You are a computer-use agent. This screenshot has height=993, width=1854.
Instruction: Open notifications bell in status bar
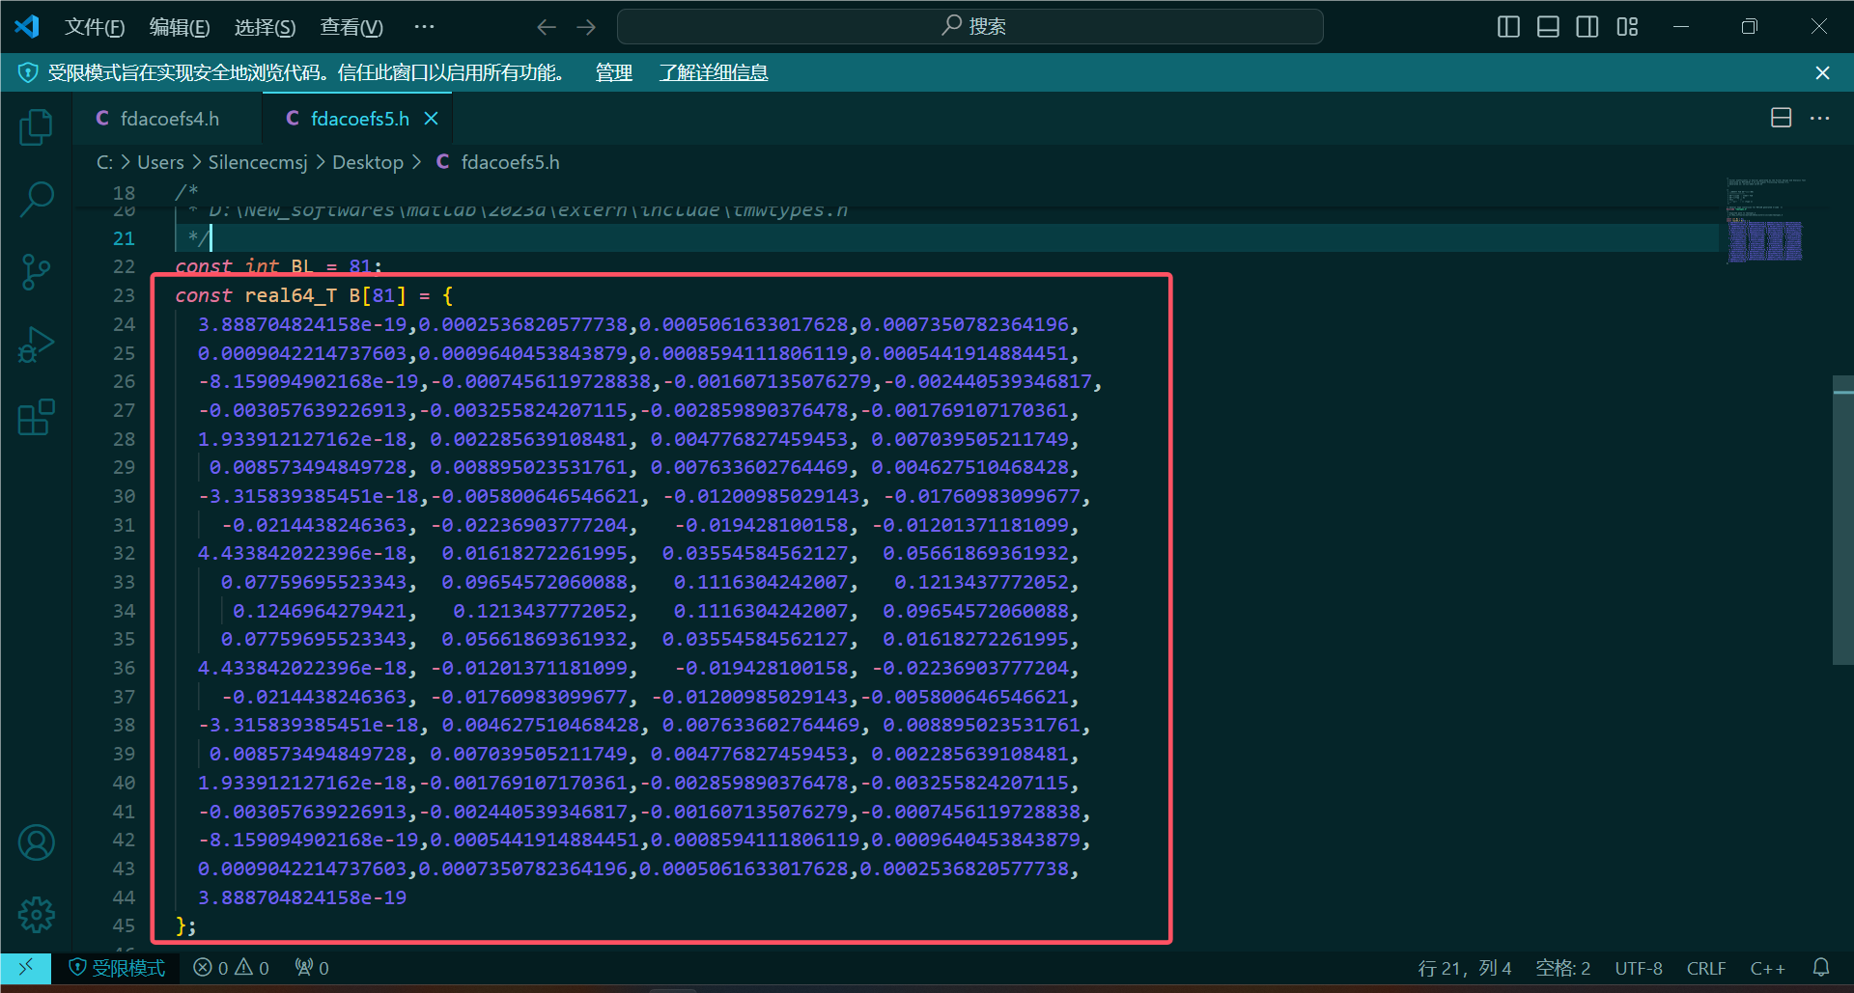pyautogui.click(x=1821, y=967)
